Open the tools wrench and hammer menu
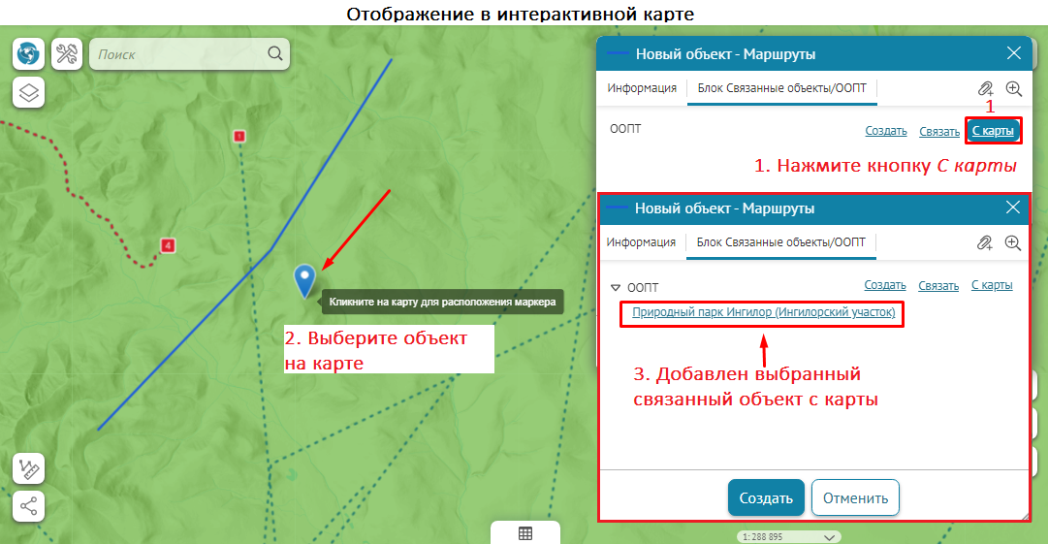 pos(67,54)
